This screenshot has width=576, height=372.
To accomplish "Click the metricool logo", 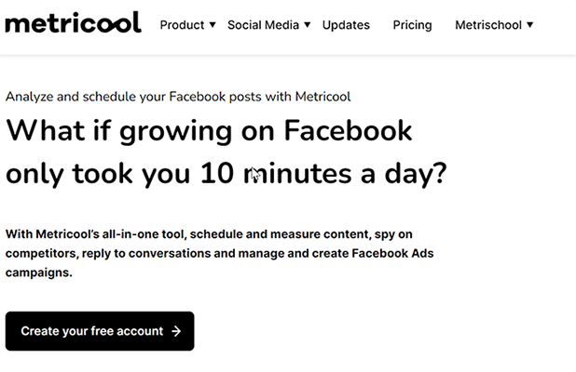I will [x=73, y=23].
